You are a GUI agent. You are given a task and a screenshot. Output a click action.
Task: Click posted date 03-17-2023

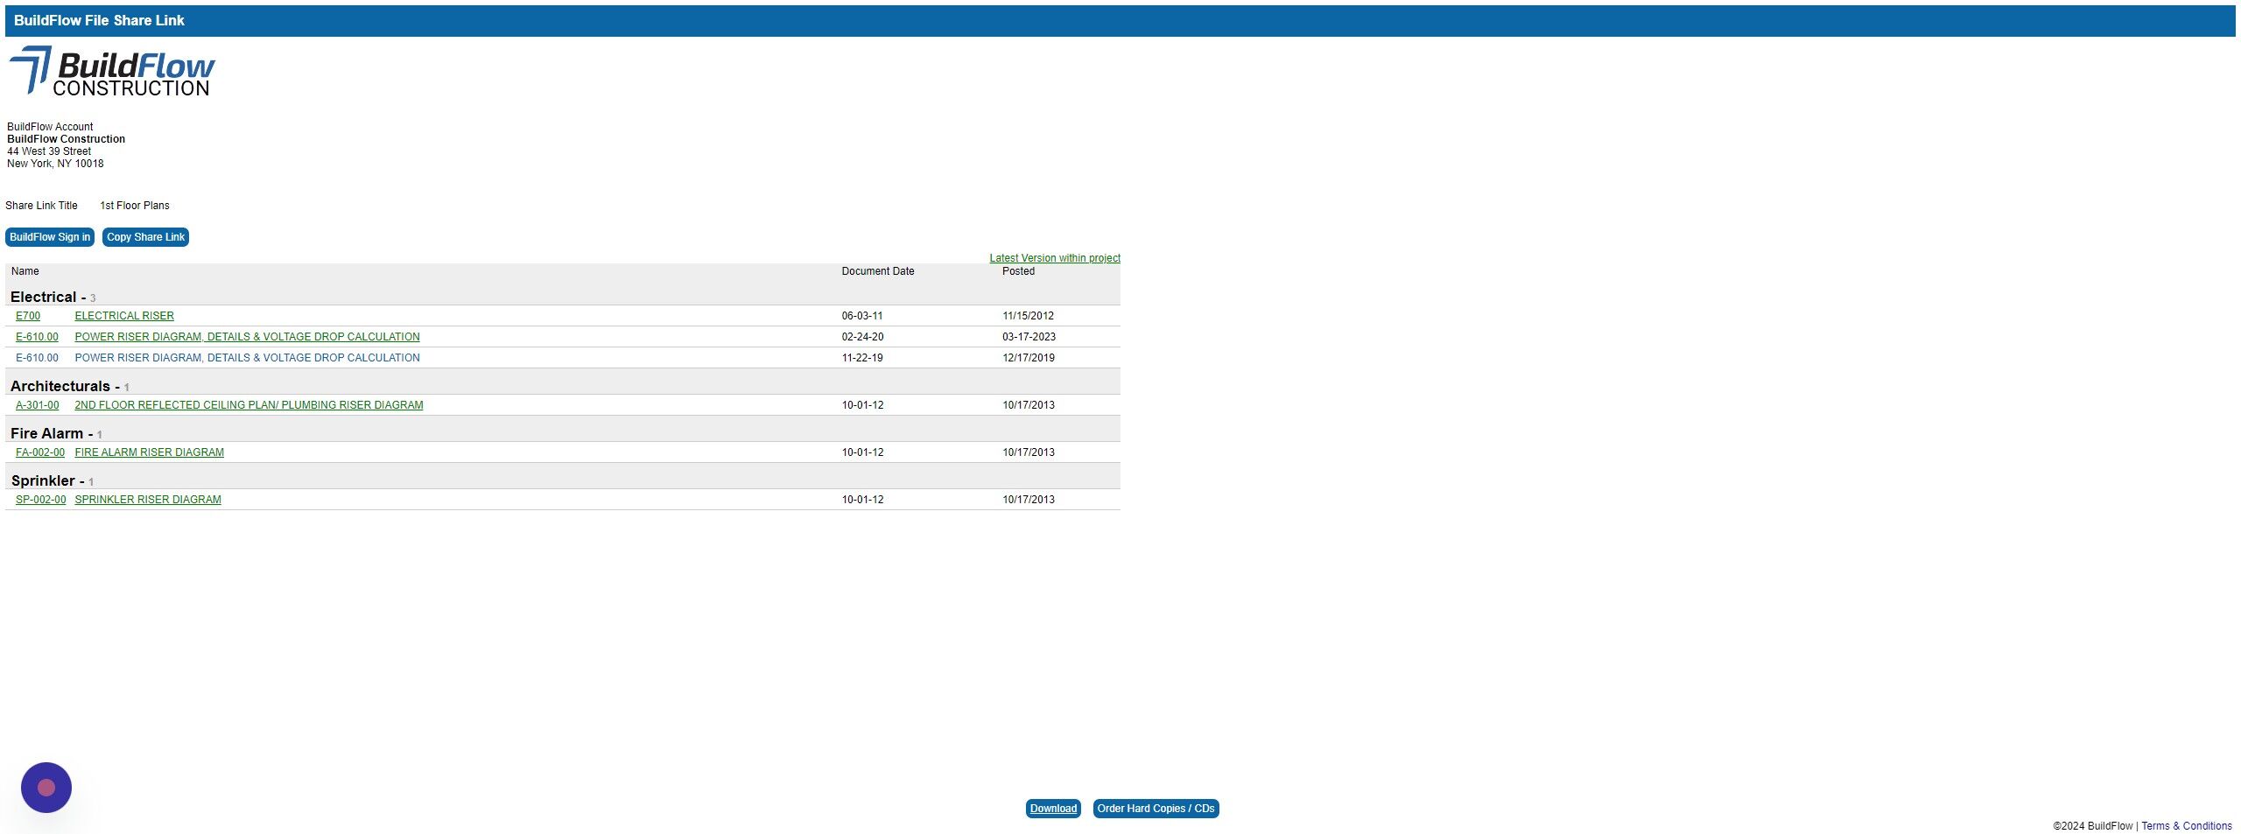click(x=1029, y=337)
